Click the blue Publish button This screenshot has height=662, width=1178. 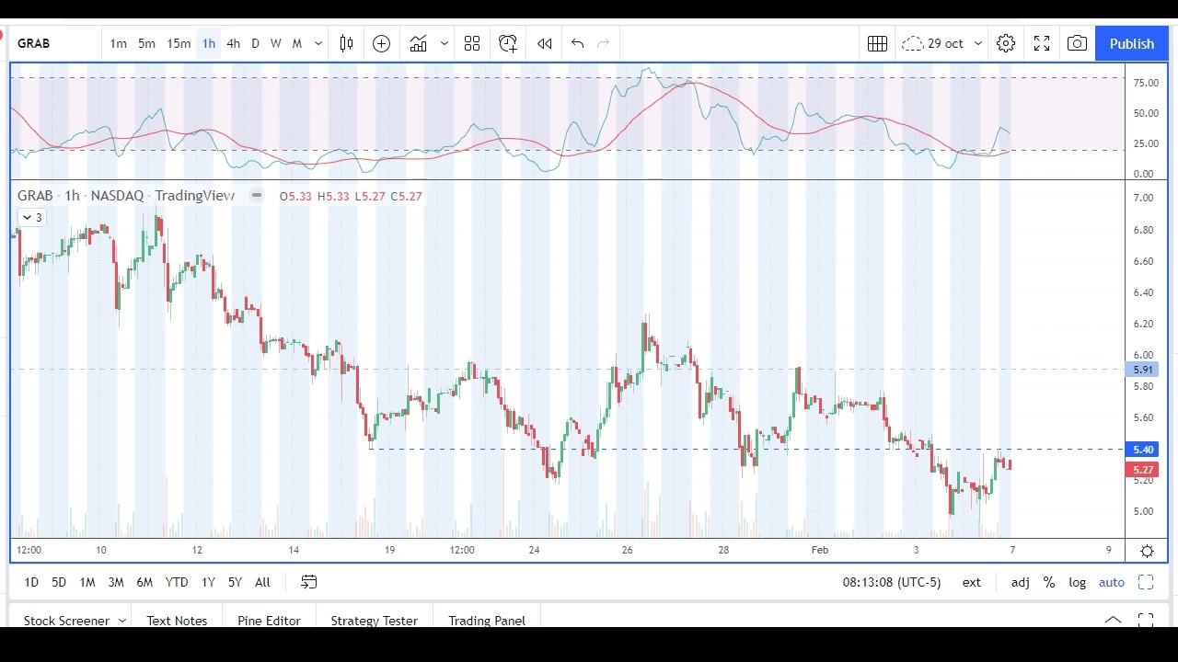1131,43
